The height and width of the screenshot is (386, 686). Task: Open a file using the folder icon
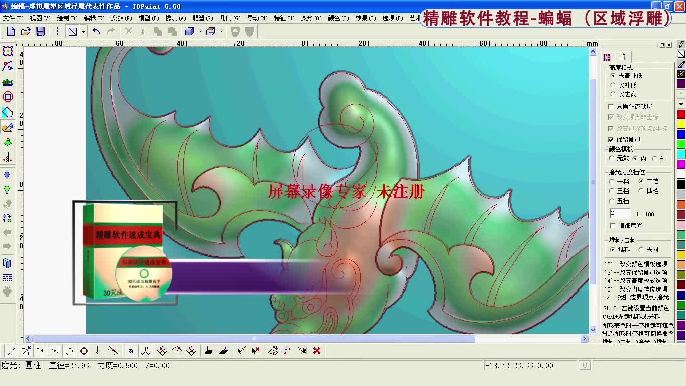pos(25,31)
